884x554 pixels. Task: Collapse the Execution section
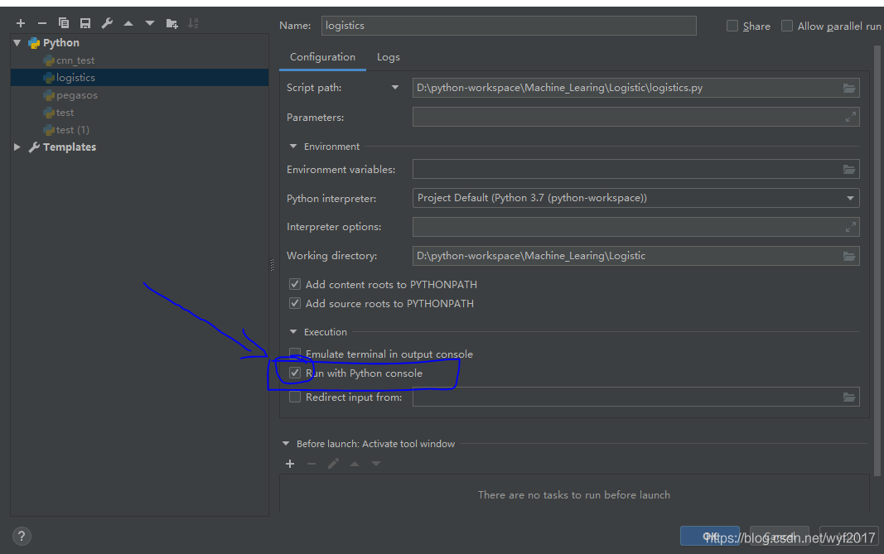pyautogui.click(x=293, y=332)
